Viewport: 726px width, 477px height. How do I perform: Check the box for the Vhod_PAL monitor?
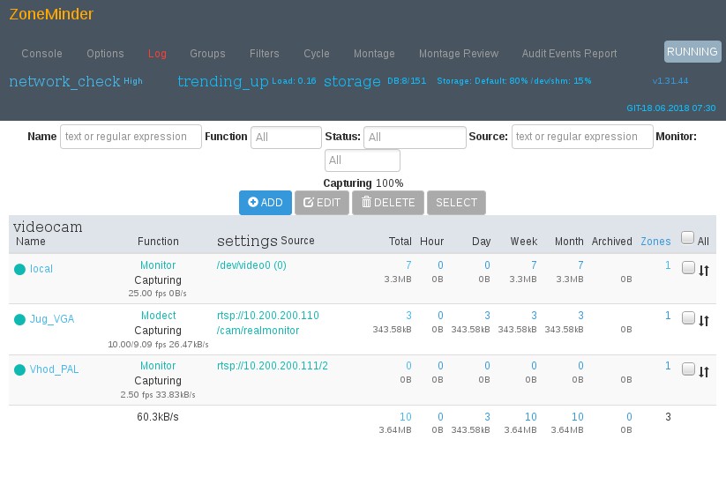(688, 369)
